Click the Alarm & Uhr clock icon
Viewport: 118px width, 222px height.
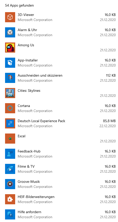pos(10,32)
